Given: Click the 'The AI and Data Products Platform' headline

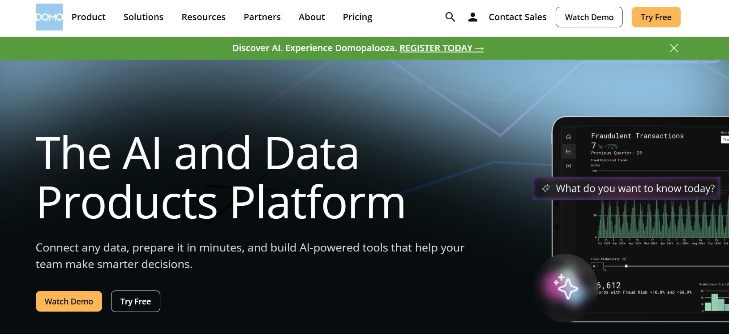Looking at the screenshot, I should tap(220, 178).
